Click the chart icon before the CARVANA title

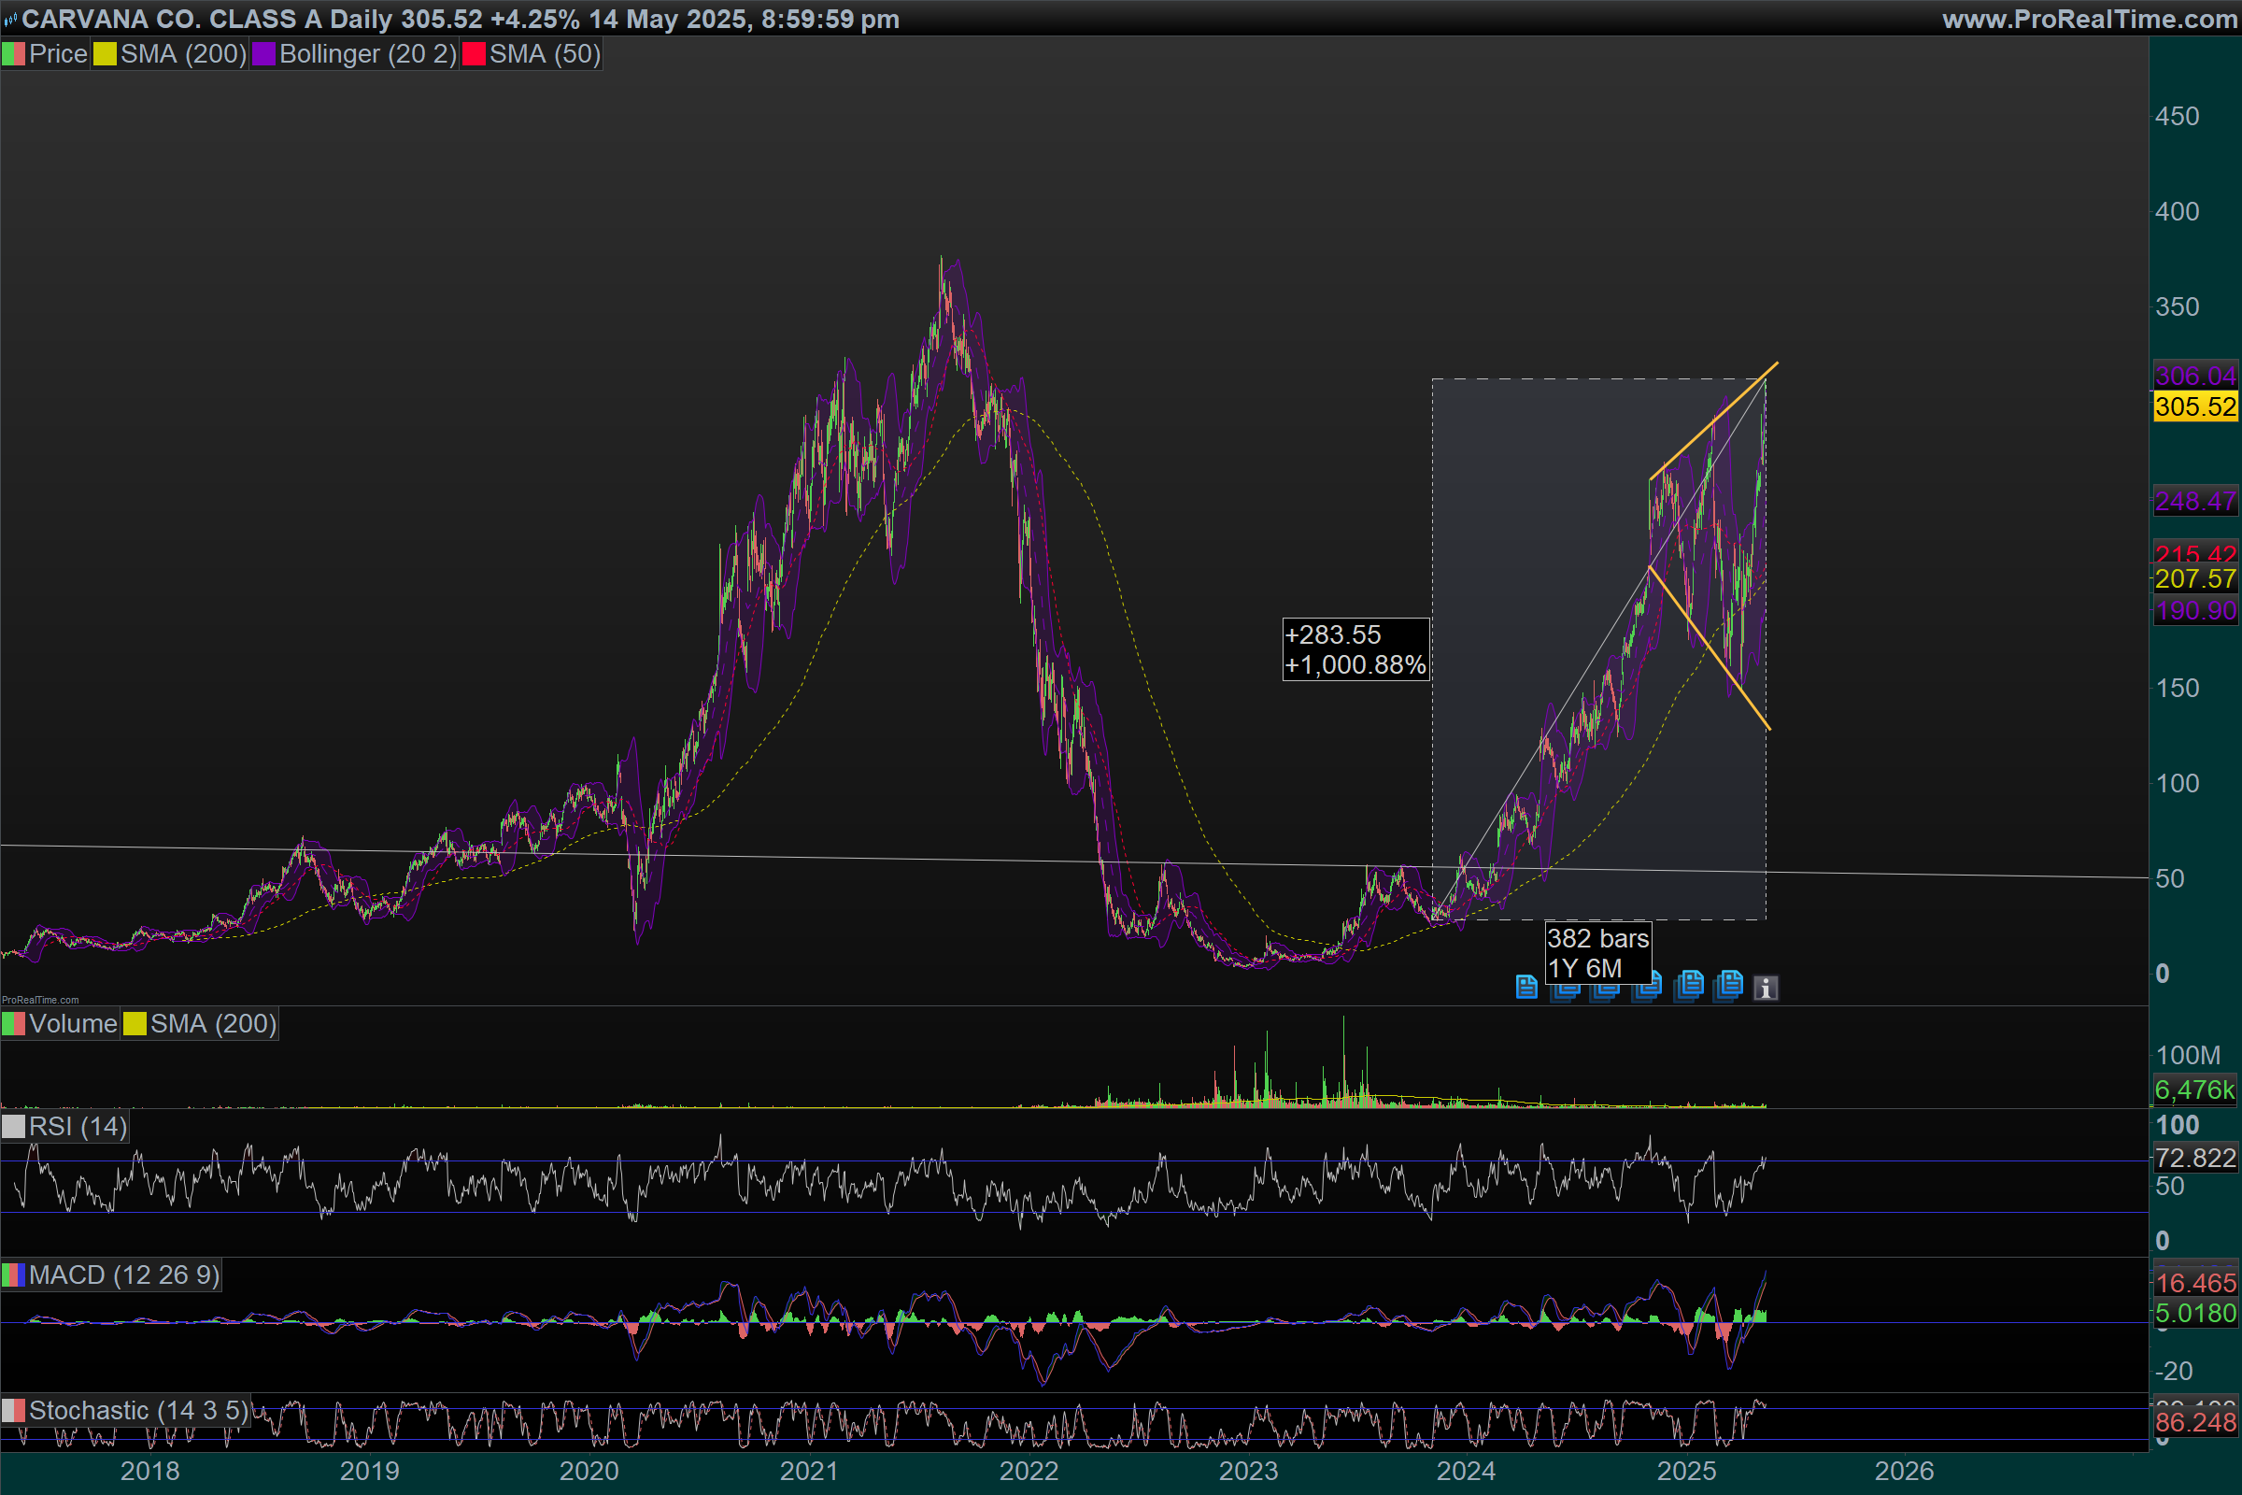[x=10, y=19]
